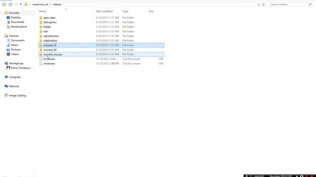Open the Pictures library

point(16,50)
